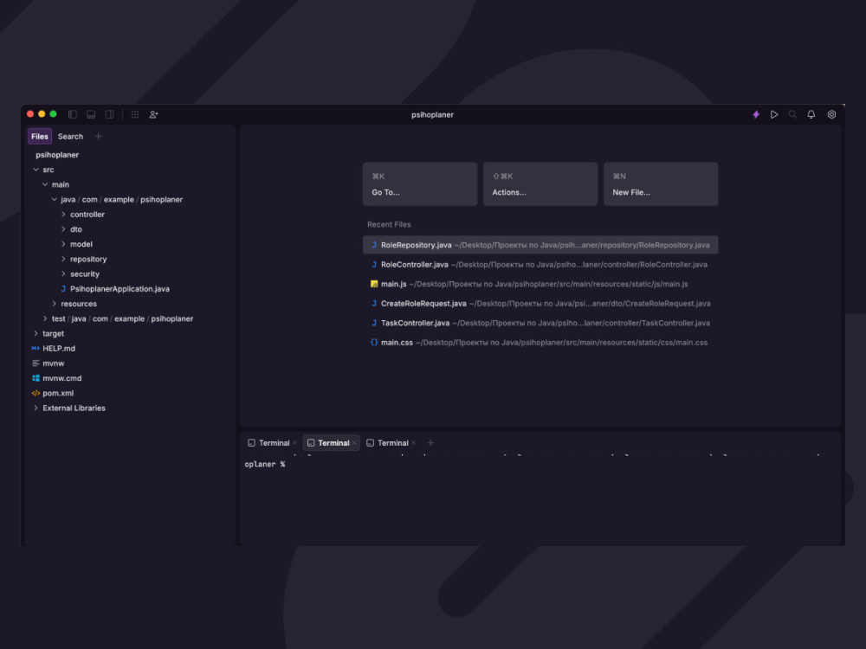The image size is (866, 649).
Task: Expand the model folder
Action: pos(63,244)
